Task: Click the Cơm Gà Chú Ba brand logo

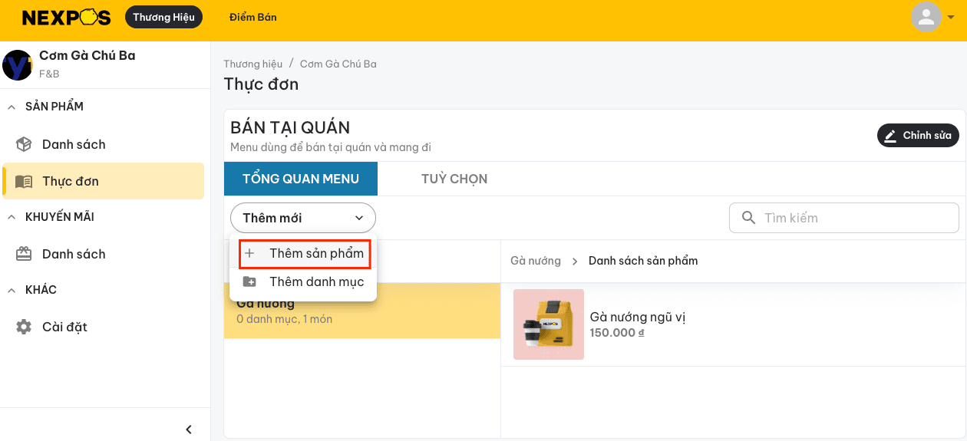Action: [x=17, y=65]
